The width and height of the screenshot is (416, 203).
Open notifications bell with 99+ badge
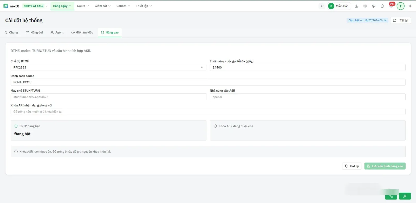[x=391, y=6]
